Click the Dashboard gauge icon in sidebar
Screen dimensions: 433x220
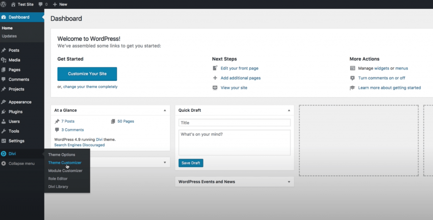coord(3,17)
